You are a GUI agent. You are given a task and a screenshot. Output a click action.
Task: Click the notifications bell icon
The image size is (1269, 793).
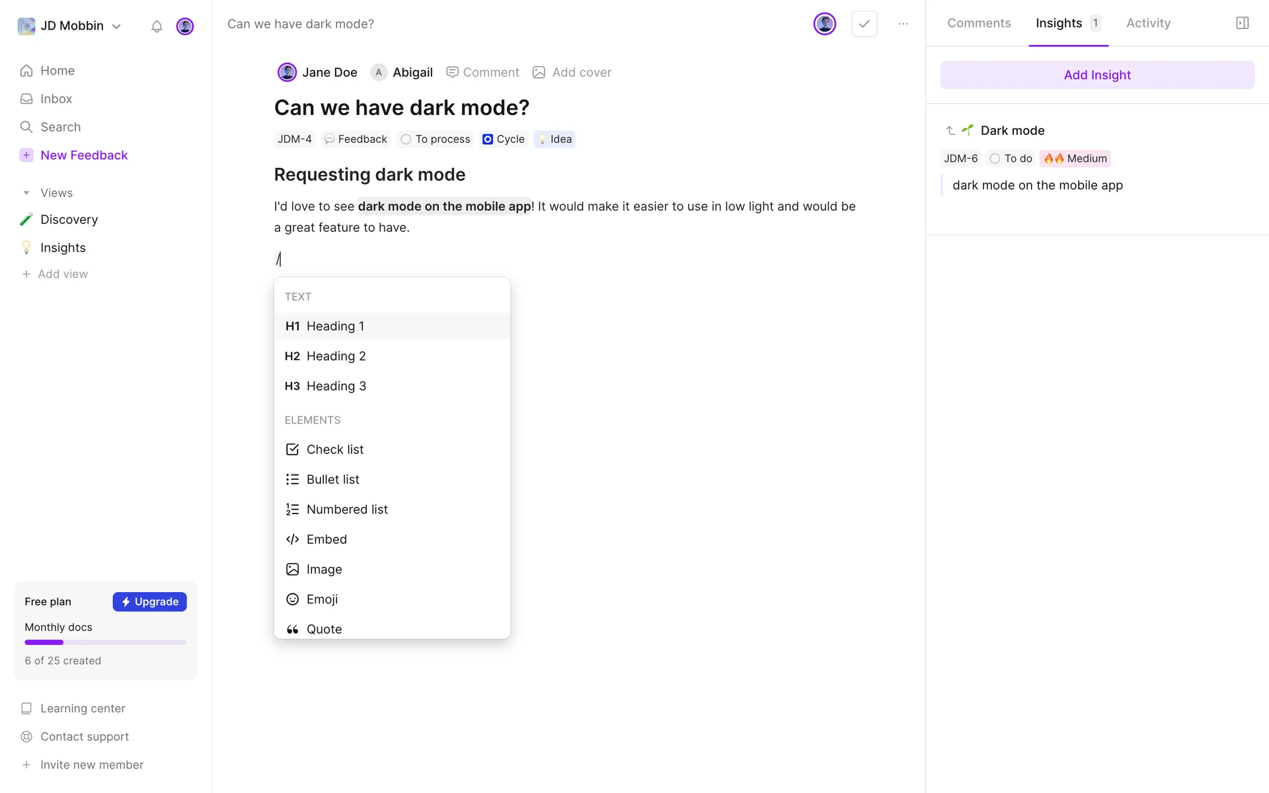point(157,26)
